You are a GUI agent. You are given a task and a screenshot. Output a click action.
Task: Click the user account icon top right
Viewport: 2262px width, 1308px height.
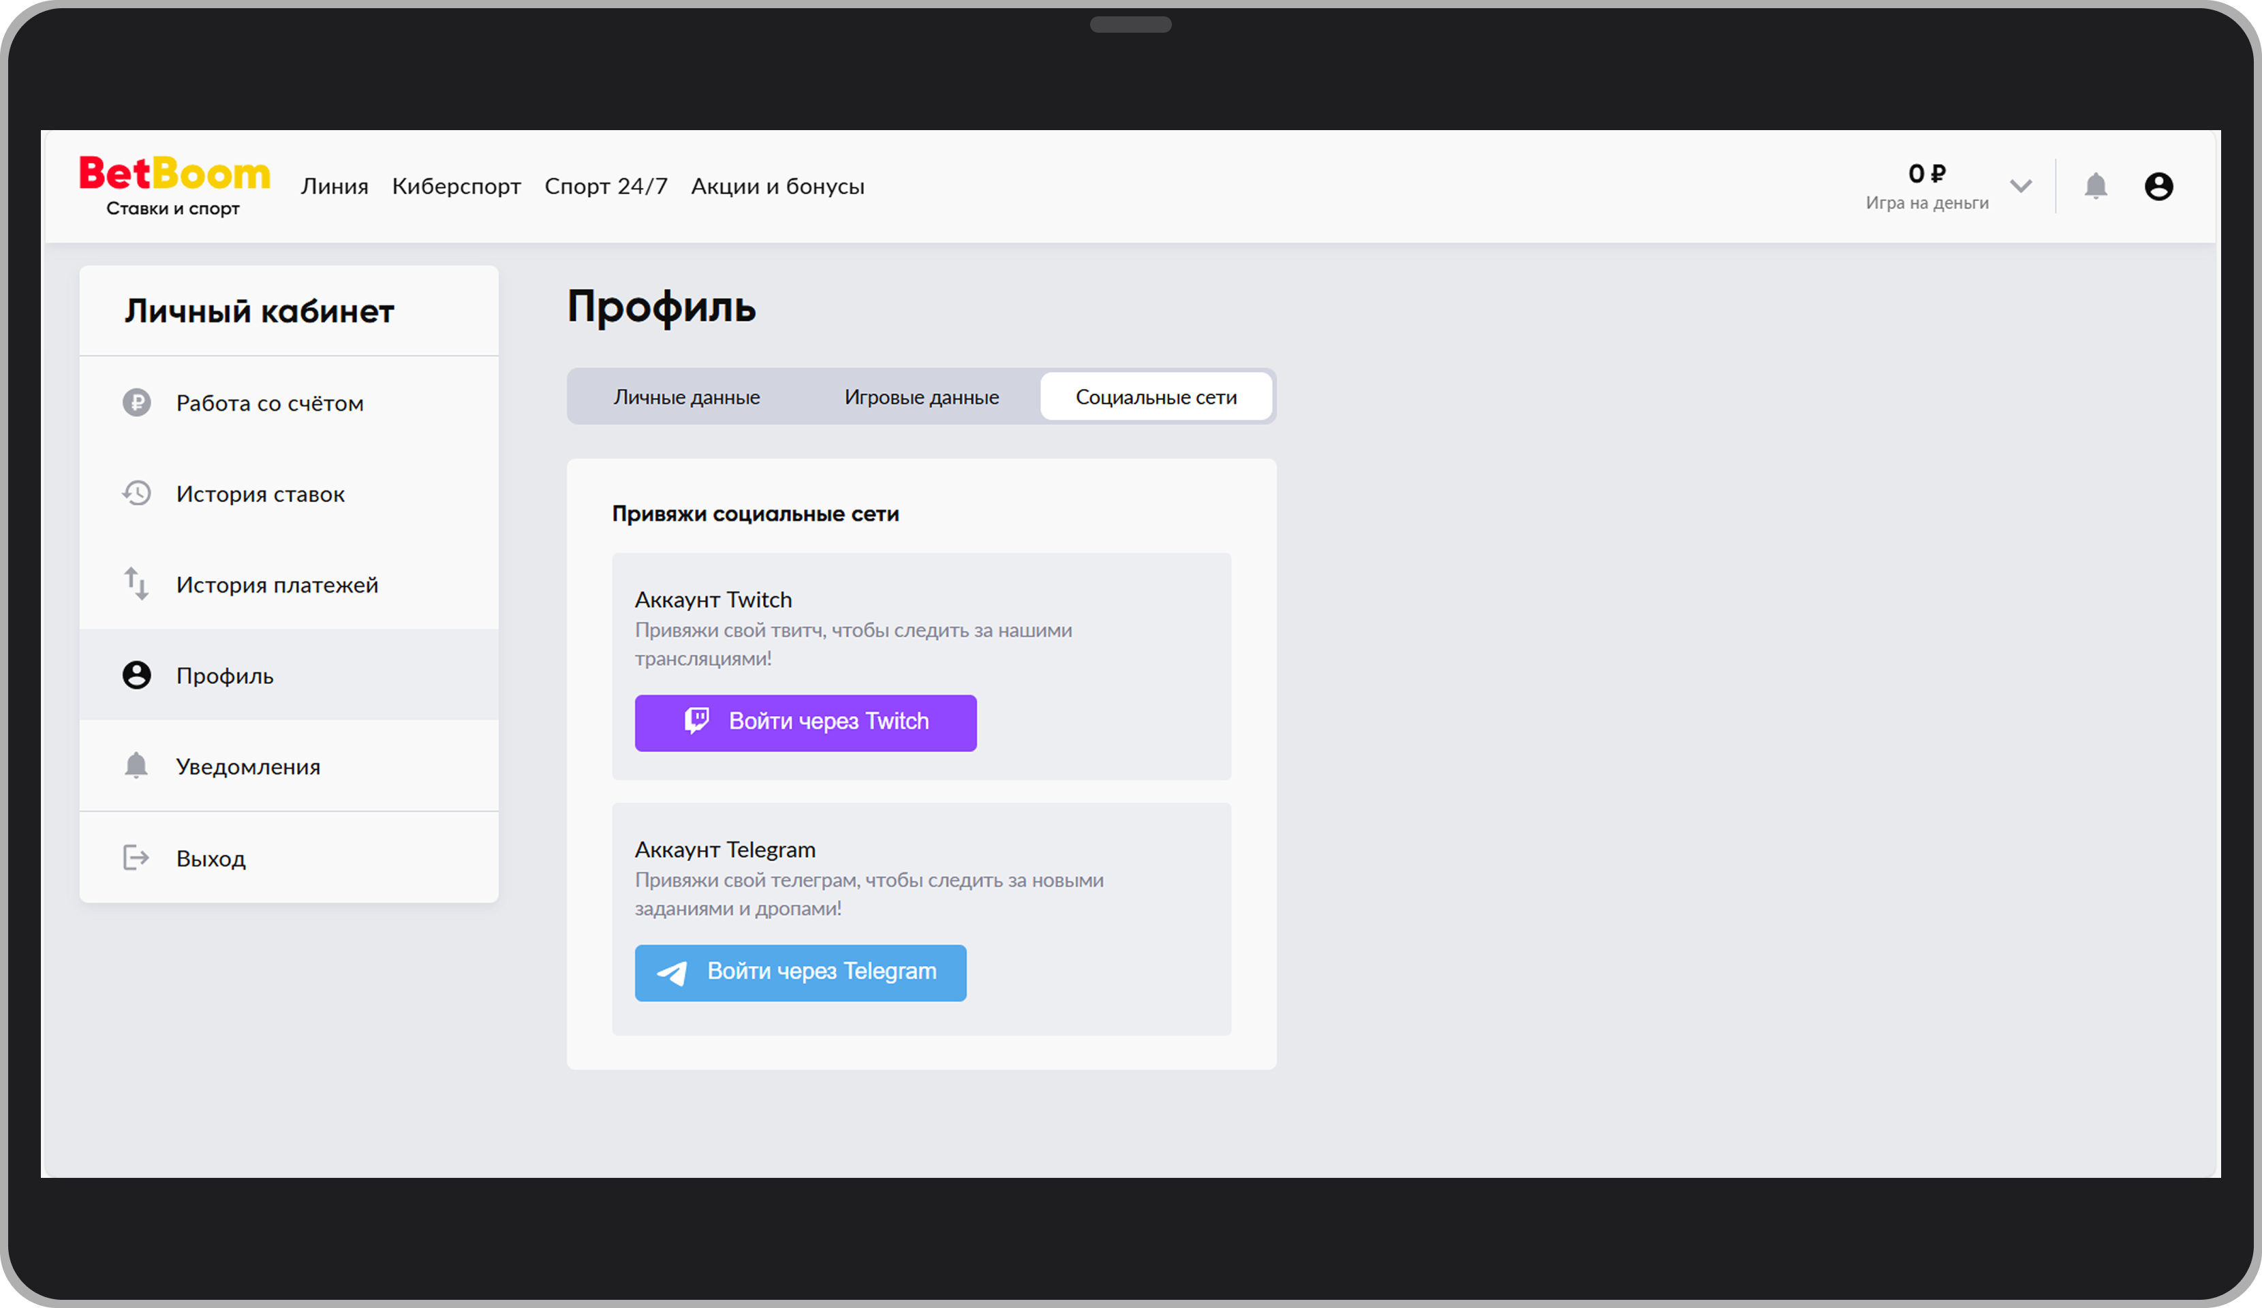point(2160,186)
